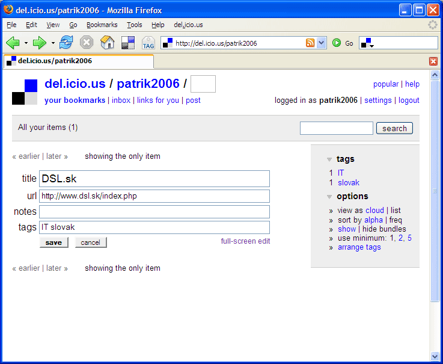The width and height of the screenshot is (443, 364).
Task: Click the RSS feed icon in address bar
Action: (x=310, y=43)
